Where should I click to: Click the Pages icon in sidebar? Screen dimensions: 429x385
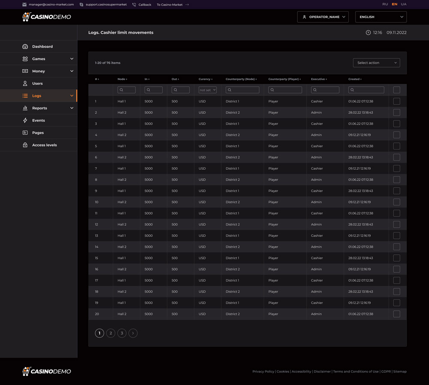pyautogui.click(x=25, y=133)
